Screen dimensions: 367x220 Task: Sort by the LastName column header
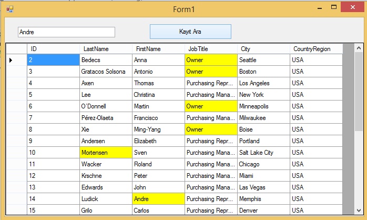[106, 49]
